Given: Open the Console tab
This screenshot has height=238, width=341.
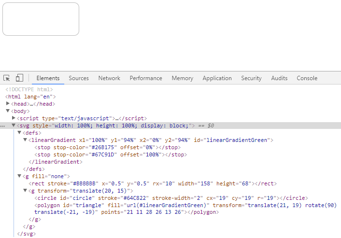Looking at the screenshot, I should (x=307, y=78).
